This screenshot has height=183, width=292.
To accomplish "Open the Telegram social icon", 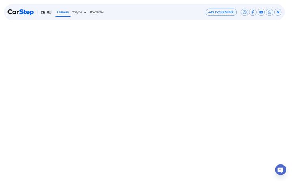I will 278,12.
